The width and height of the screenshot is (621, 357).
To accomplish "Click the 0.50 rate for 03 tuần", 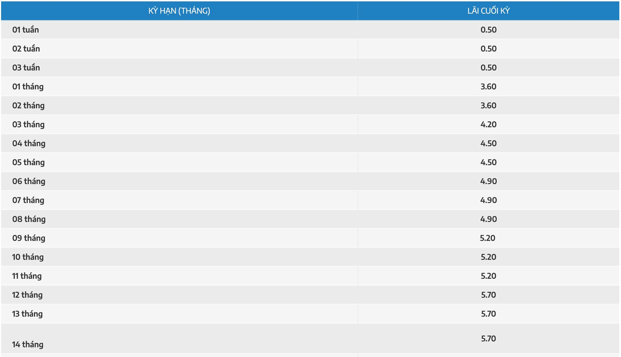I will coord(488,68).
